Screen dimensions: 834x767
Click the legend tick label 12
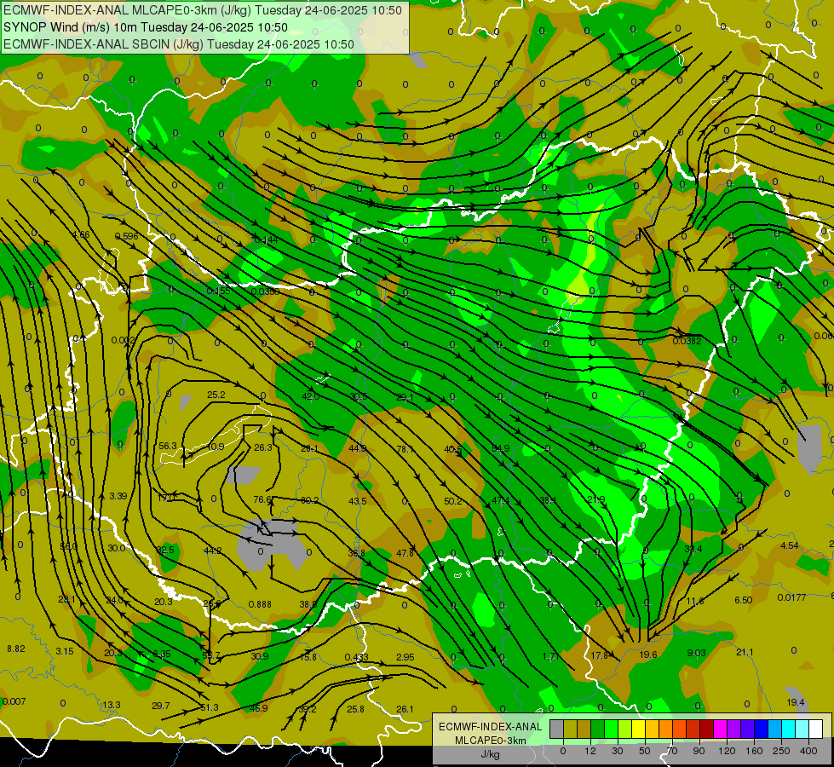coord(590,751)
